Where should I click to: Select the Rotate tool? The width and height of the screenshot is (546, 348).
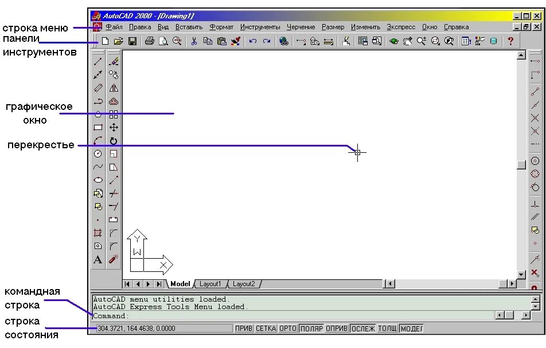(x=114, y=141)
